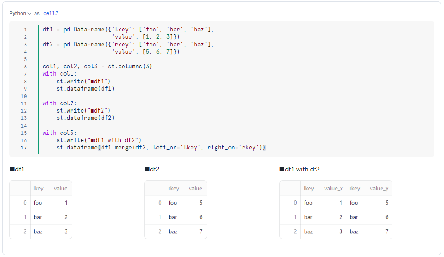444x257 pixels.
Task: Click the baz cell in df1 table
Action: [x=41, y=231]
